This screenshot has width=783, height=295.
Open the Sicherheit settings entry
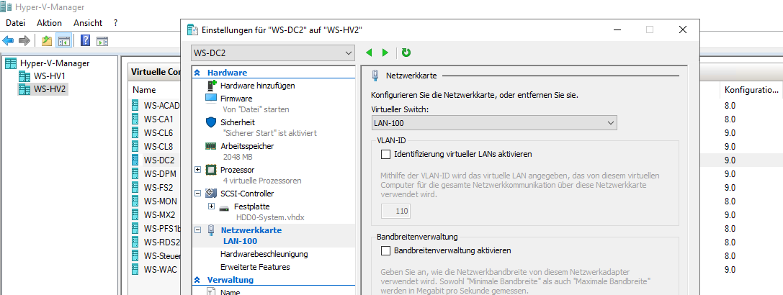238,122
